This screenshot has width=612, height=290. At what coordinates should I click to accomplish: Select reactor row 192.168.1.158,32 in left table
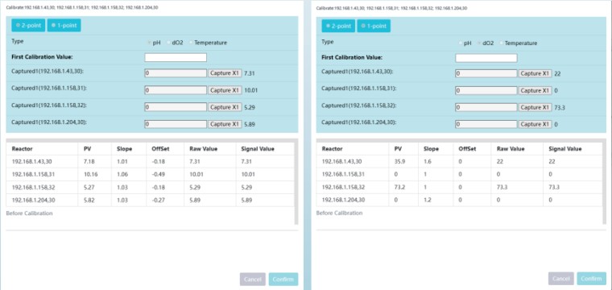tap(151, 188)
